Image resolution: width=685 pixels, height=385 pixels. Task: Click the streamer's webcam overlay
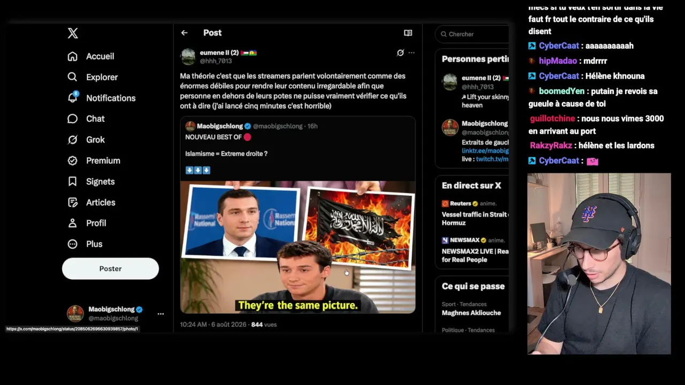click(599, 263)
